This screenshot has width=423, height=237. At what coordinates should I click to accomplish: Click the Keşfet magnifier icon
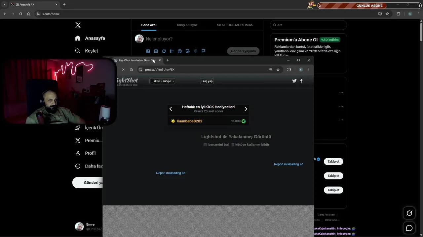[78, 51]
